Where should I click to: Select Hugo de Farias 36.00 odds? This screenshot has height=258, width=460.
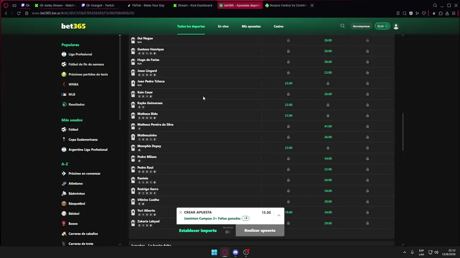(328, 62)
